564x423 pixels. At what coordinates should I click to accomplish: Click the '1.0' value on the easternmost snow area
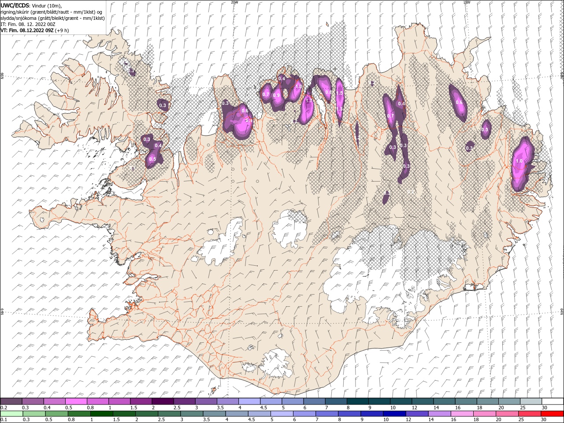pos(519,161)
